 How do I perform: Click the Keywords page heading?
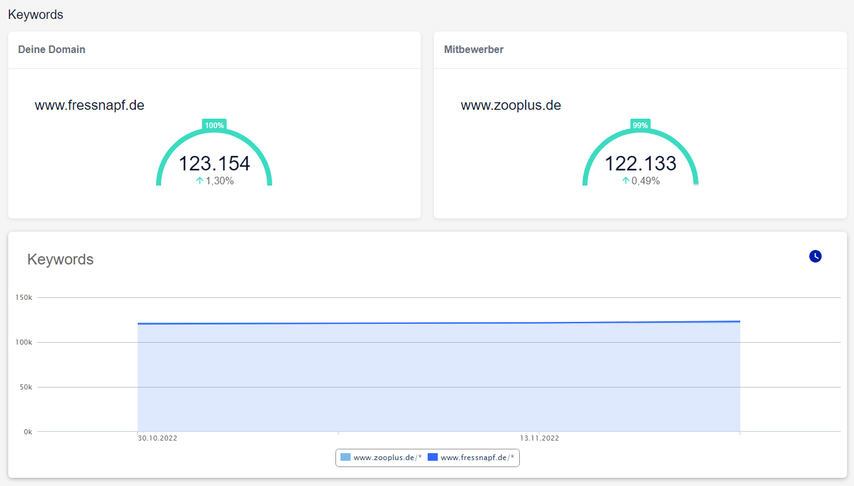click(35, 15)
